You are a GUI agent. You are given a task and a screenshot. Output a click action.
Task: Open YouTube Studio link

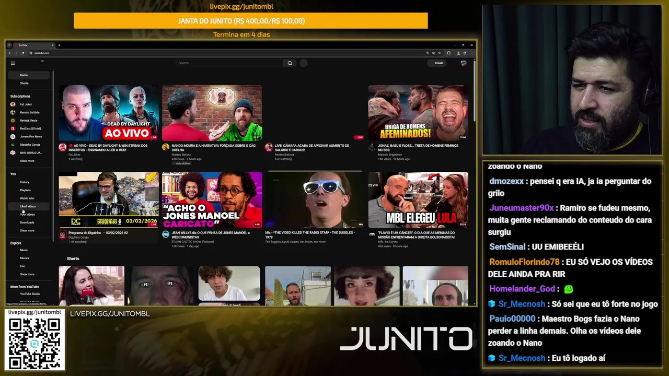[x=30, y=294]
